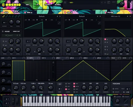The width and height of the screenshot is (133, 107).
Task: Click the LFO 3 modulation amount ring
Action: (94, 58)
